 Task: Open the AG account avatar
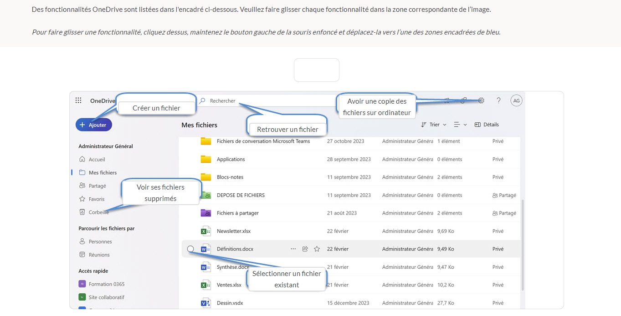click(516, 100)
